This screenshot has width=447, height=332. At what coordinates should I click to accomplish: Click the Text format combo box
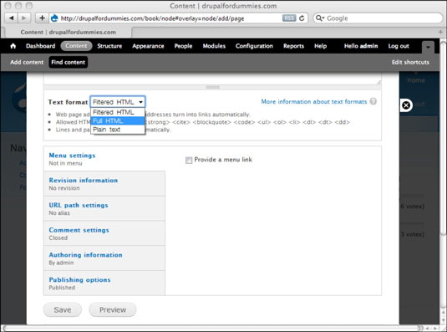coord(118,102)
